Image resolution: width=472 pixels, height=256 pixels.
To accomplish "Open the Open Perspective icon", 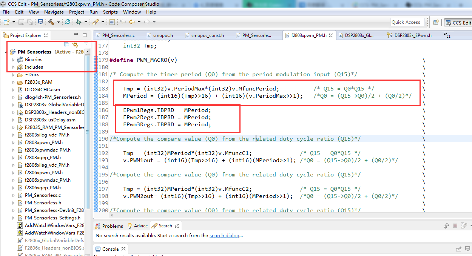I will [x=436, y=23].
